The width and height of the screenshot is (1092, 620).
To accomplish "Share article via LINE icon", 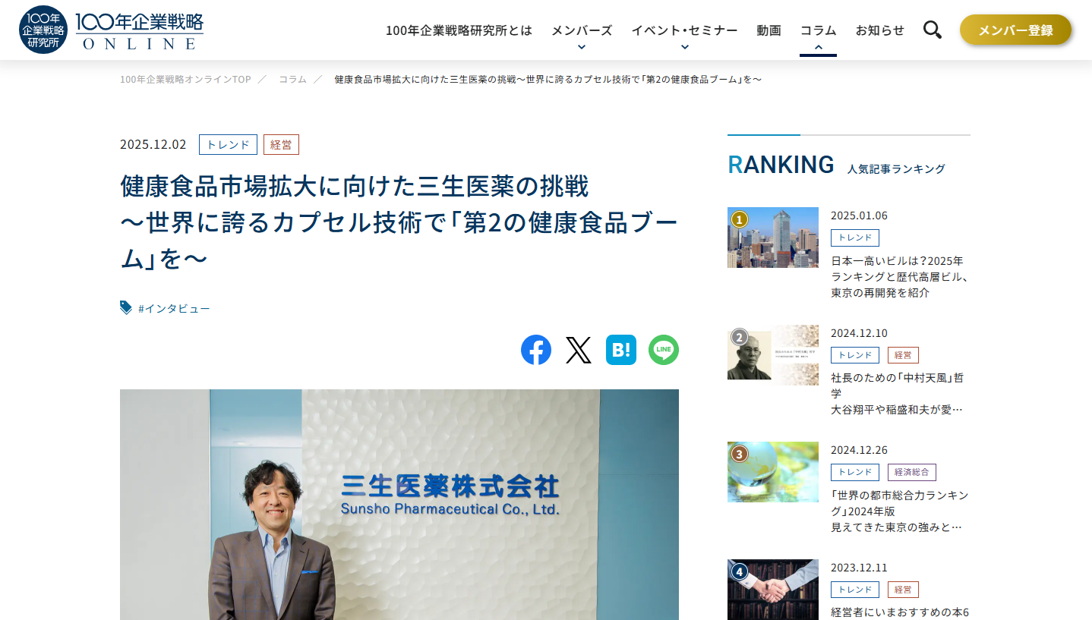I will point(664,350).
